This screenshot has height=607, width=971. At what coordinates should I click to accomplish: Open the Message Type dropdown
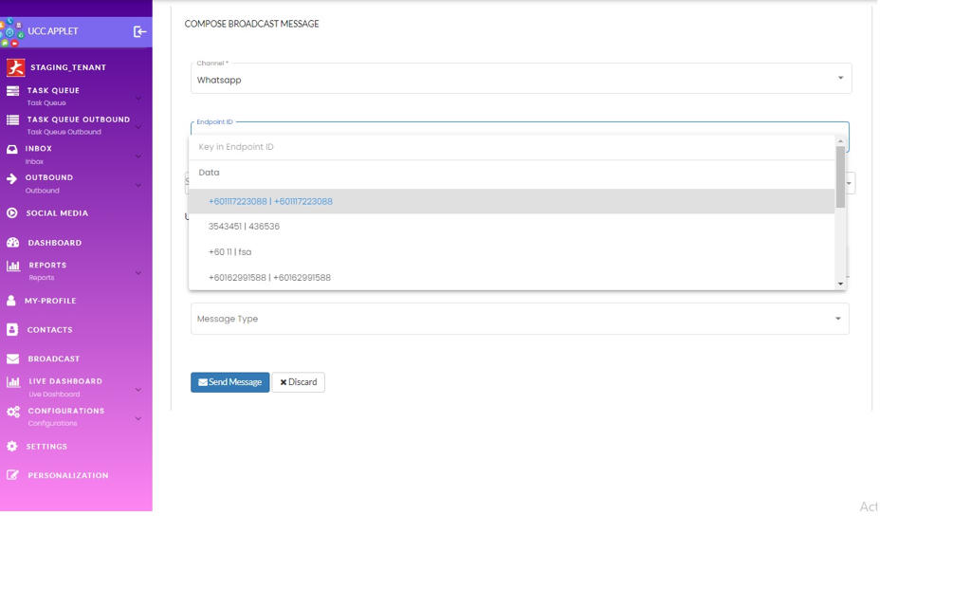click(x=520, y=319)
